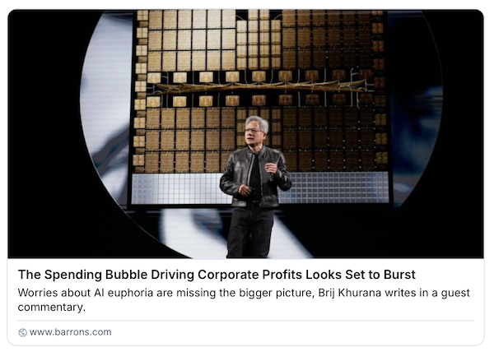Click the word 'Burst' in the headline

pos(399,275)
